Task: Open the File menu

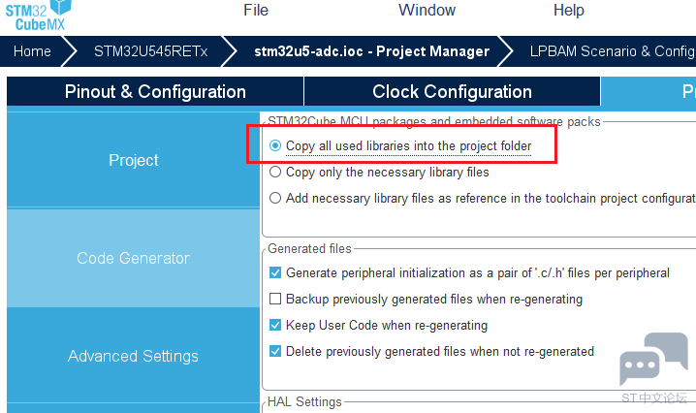Action: pyautogui.click(x=256, y=11)
